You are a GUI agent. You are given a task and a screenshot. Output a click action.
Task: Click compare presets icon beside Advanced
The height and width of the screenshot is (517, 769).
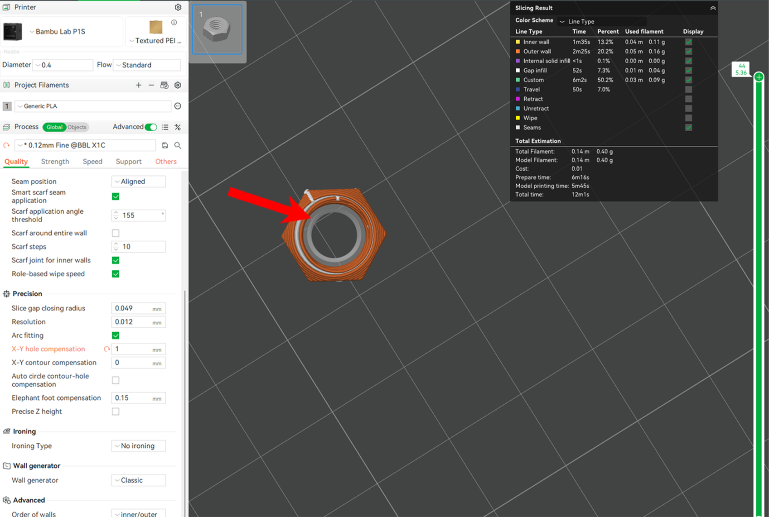pos(178,127)
